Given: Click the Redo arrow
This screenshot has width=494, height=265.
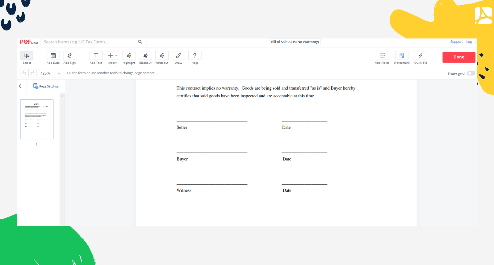Looking at the screenshot, I should [x=32, y=73].
